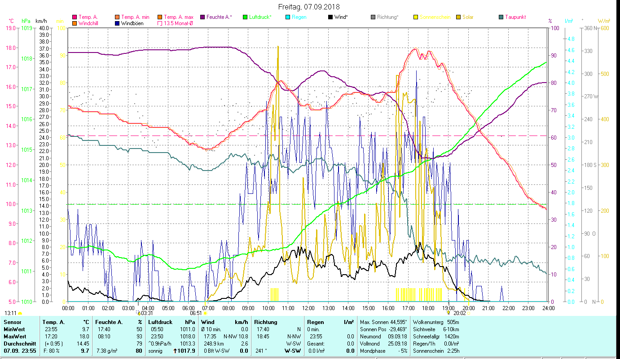Screen dimensions: 620x359
Task: Click the 'Vollmond 25.09.18' entry
Action: point(383,344)
